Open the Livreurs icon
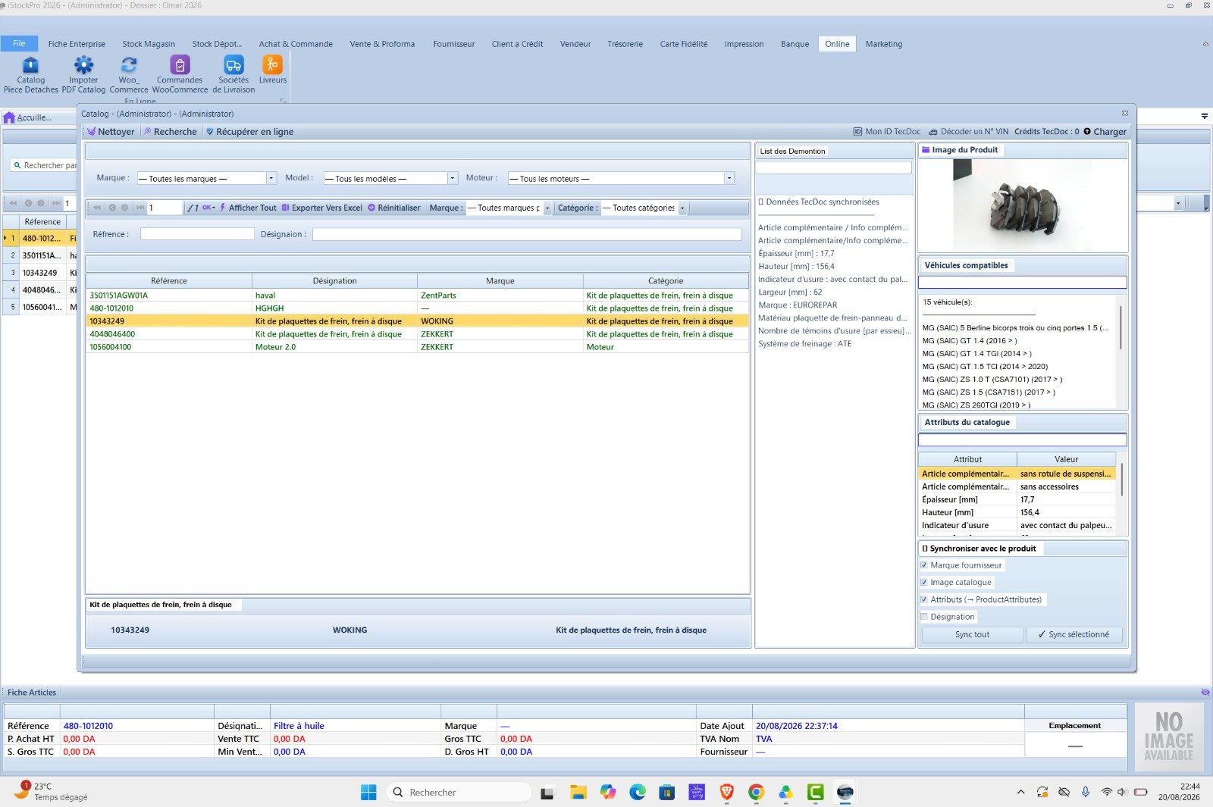The image size is (1213, 807). 272,70
